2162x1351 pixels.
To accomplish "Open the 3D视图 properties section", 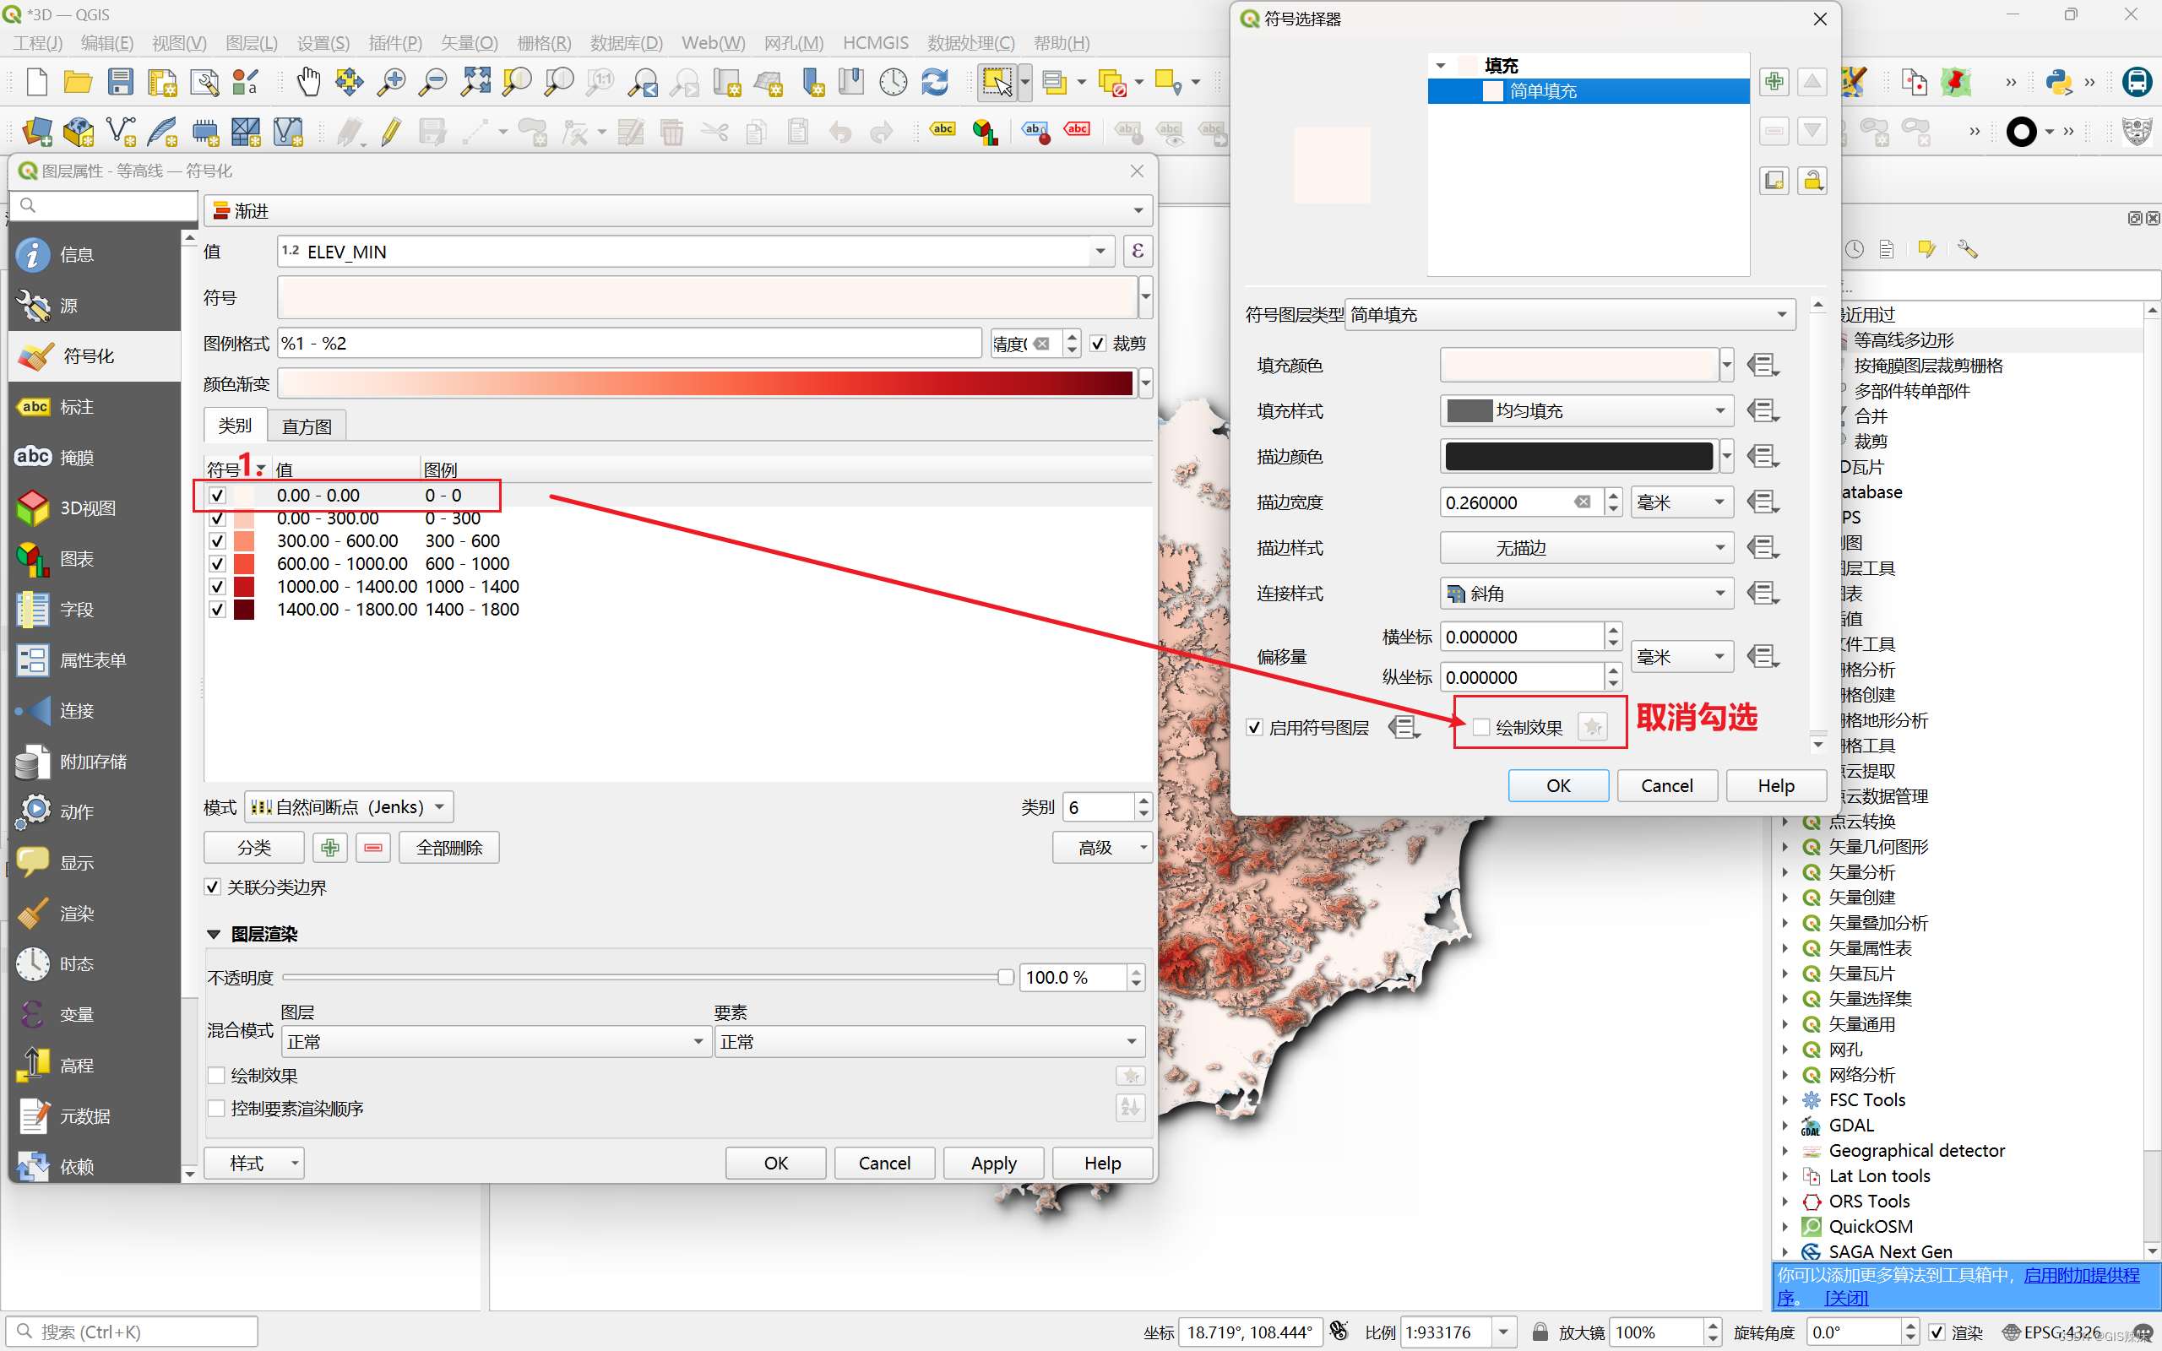I will 88,507.
